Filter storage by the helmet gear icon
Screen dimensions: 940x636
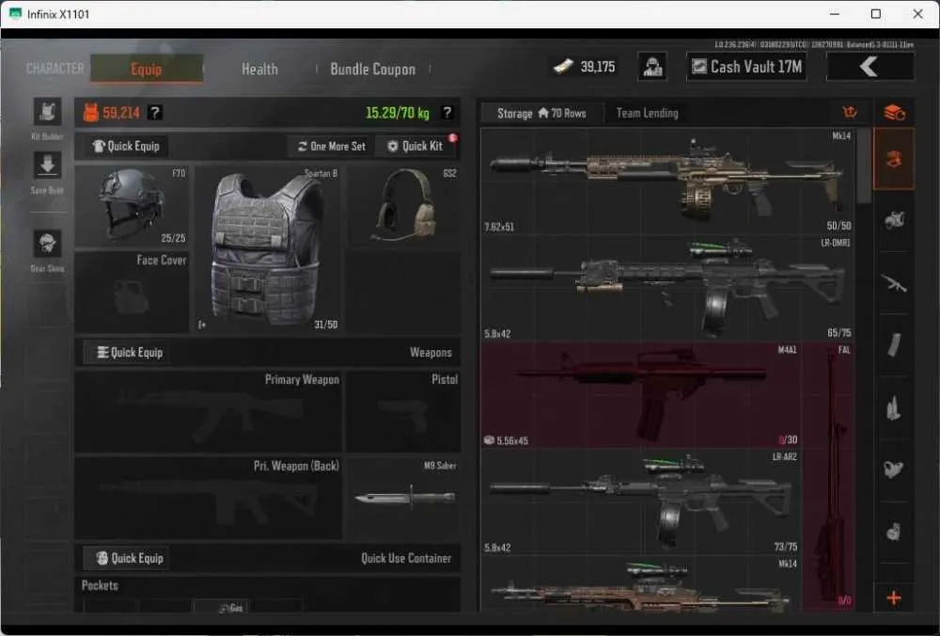[893, 220]
